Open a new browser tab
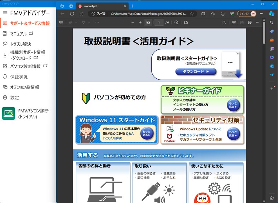This screenshot has height=203, width=278. point(132,6)
